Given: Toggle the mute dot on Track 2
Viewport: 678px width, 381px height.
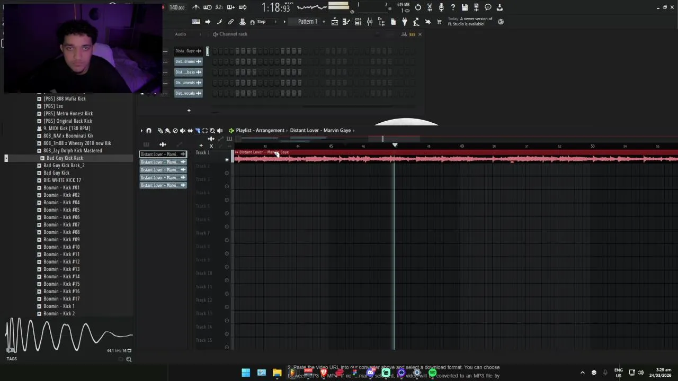Looking at the screenshot, I should [227, 173].
